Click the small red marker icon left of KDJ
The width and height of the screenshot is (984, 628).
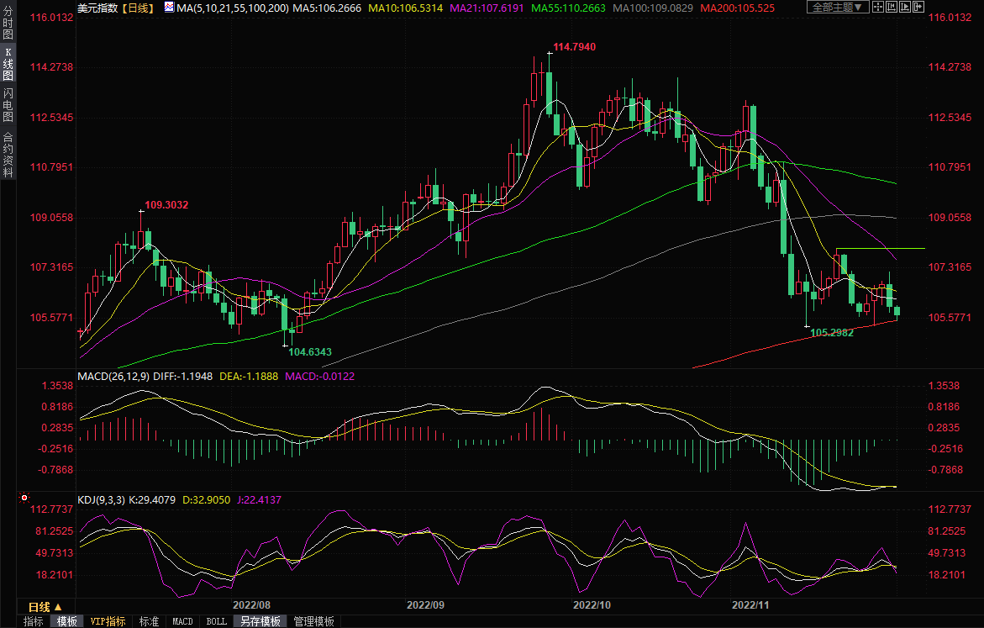23,499
